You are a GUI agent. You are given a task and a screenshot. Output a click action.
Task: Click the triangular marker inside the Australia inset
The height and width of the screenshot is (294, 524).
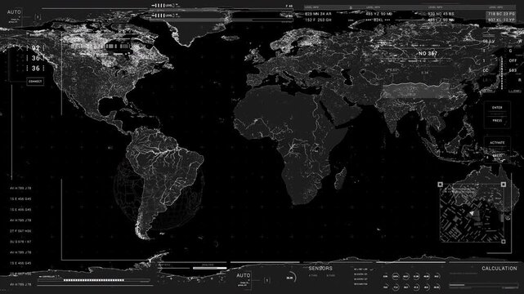[x=472, y=213]
